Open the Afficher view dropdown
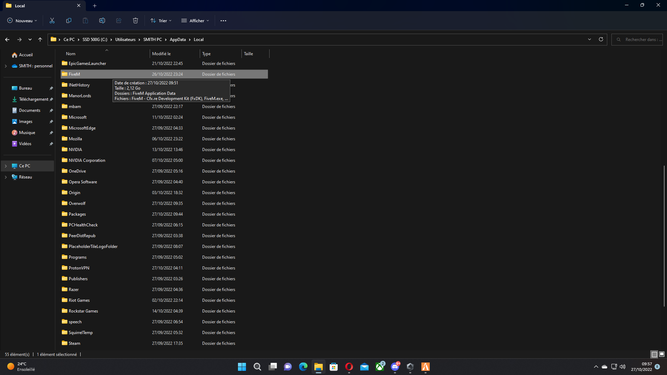 [x=195, y=21]
